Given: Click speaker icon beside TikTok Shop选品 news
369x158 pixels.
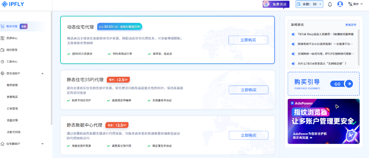Looking at the screenshot, I should tap(293, 34).
